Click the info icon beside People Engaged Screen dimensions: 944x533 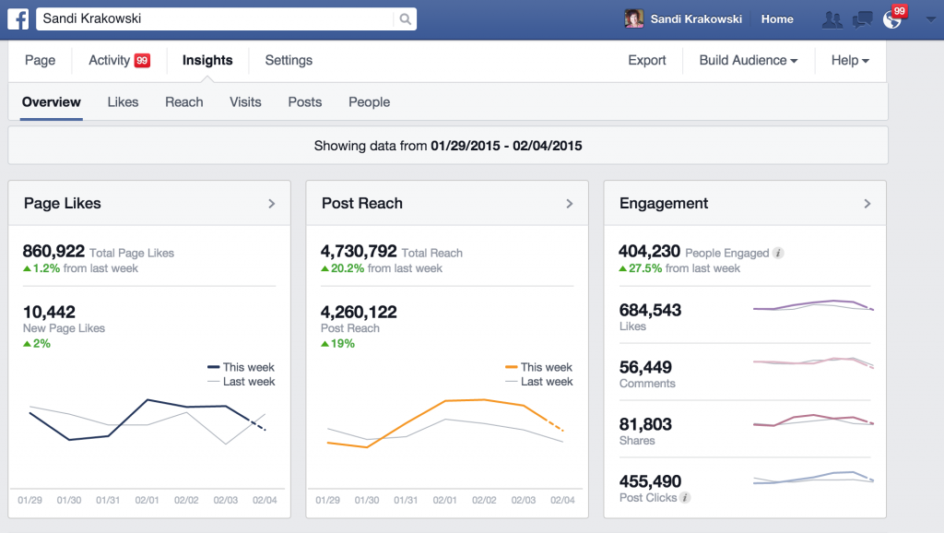(x=779, y=253)
